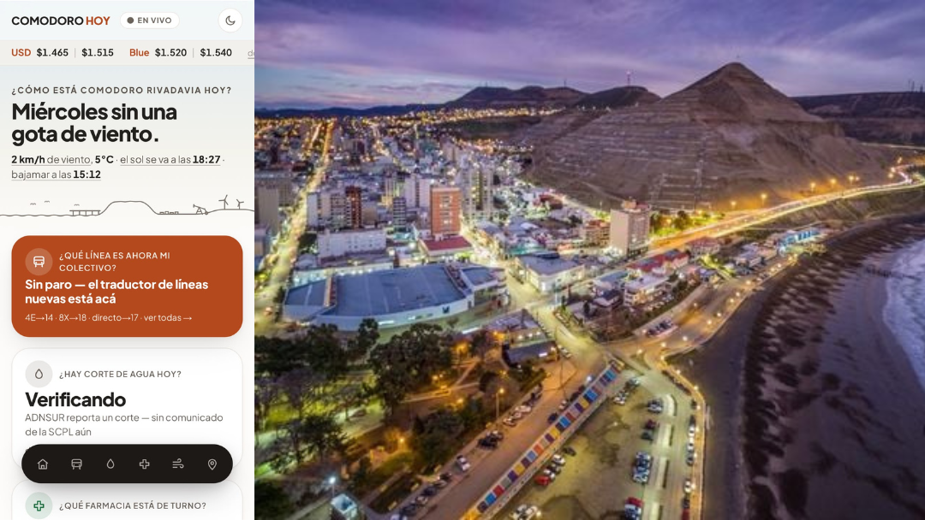Open the orange 'Sin paro' bus lines card
Screen dimensions: 925x520
(x=127, y=287)
